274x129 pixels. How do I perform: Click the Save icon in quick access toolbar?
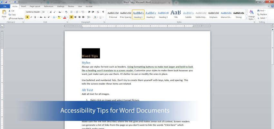point(6,2)
